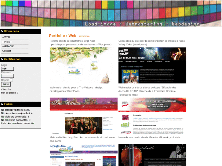The image size is (222, 166).
Task: Click the Login input field
Action: click(x=8, y=69)
